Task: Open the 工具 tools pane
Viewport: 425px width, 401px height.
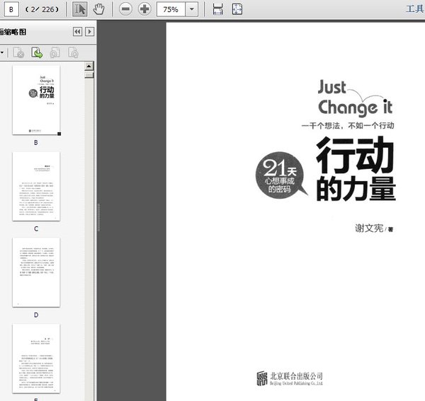Action: 414,9
